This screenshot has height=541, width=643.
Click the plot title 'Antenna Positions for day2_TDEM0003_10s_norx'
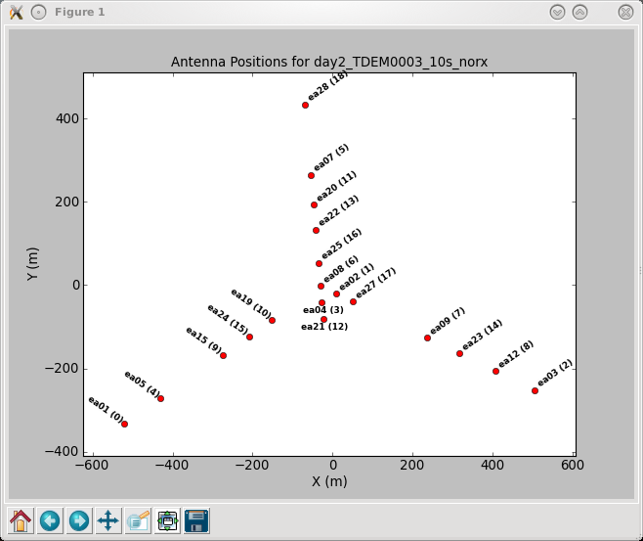tap(329, 62)
